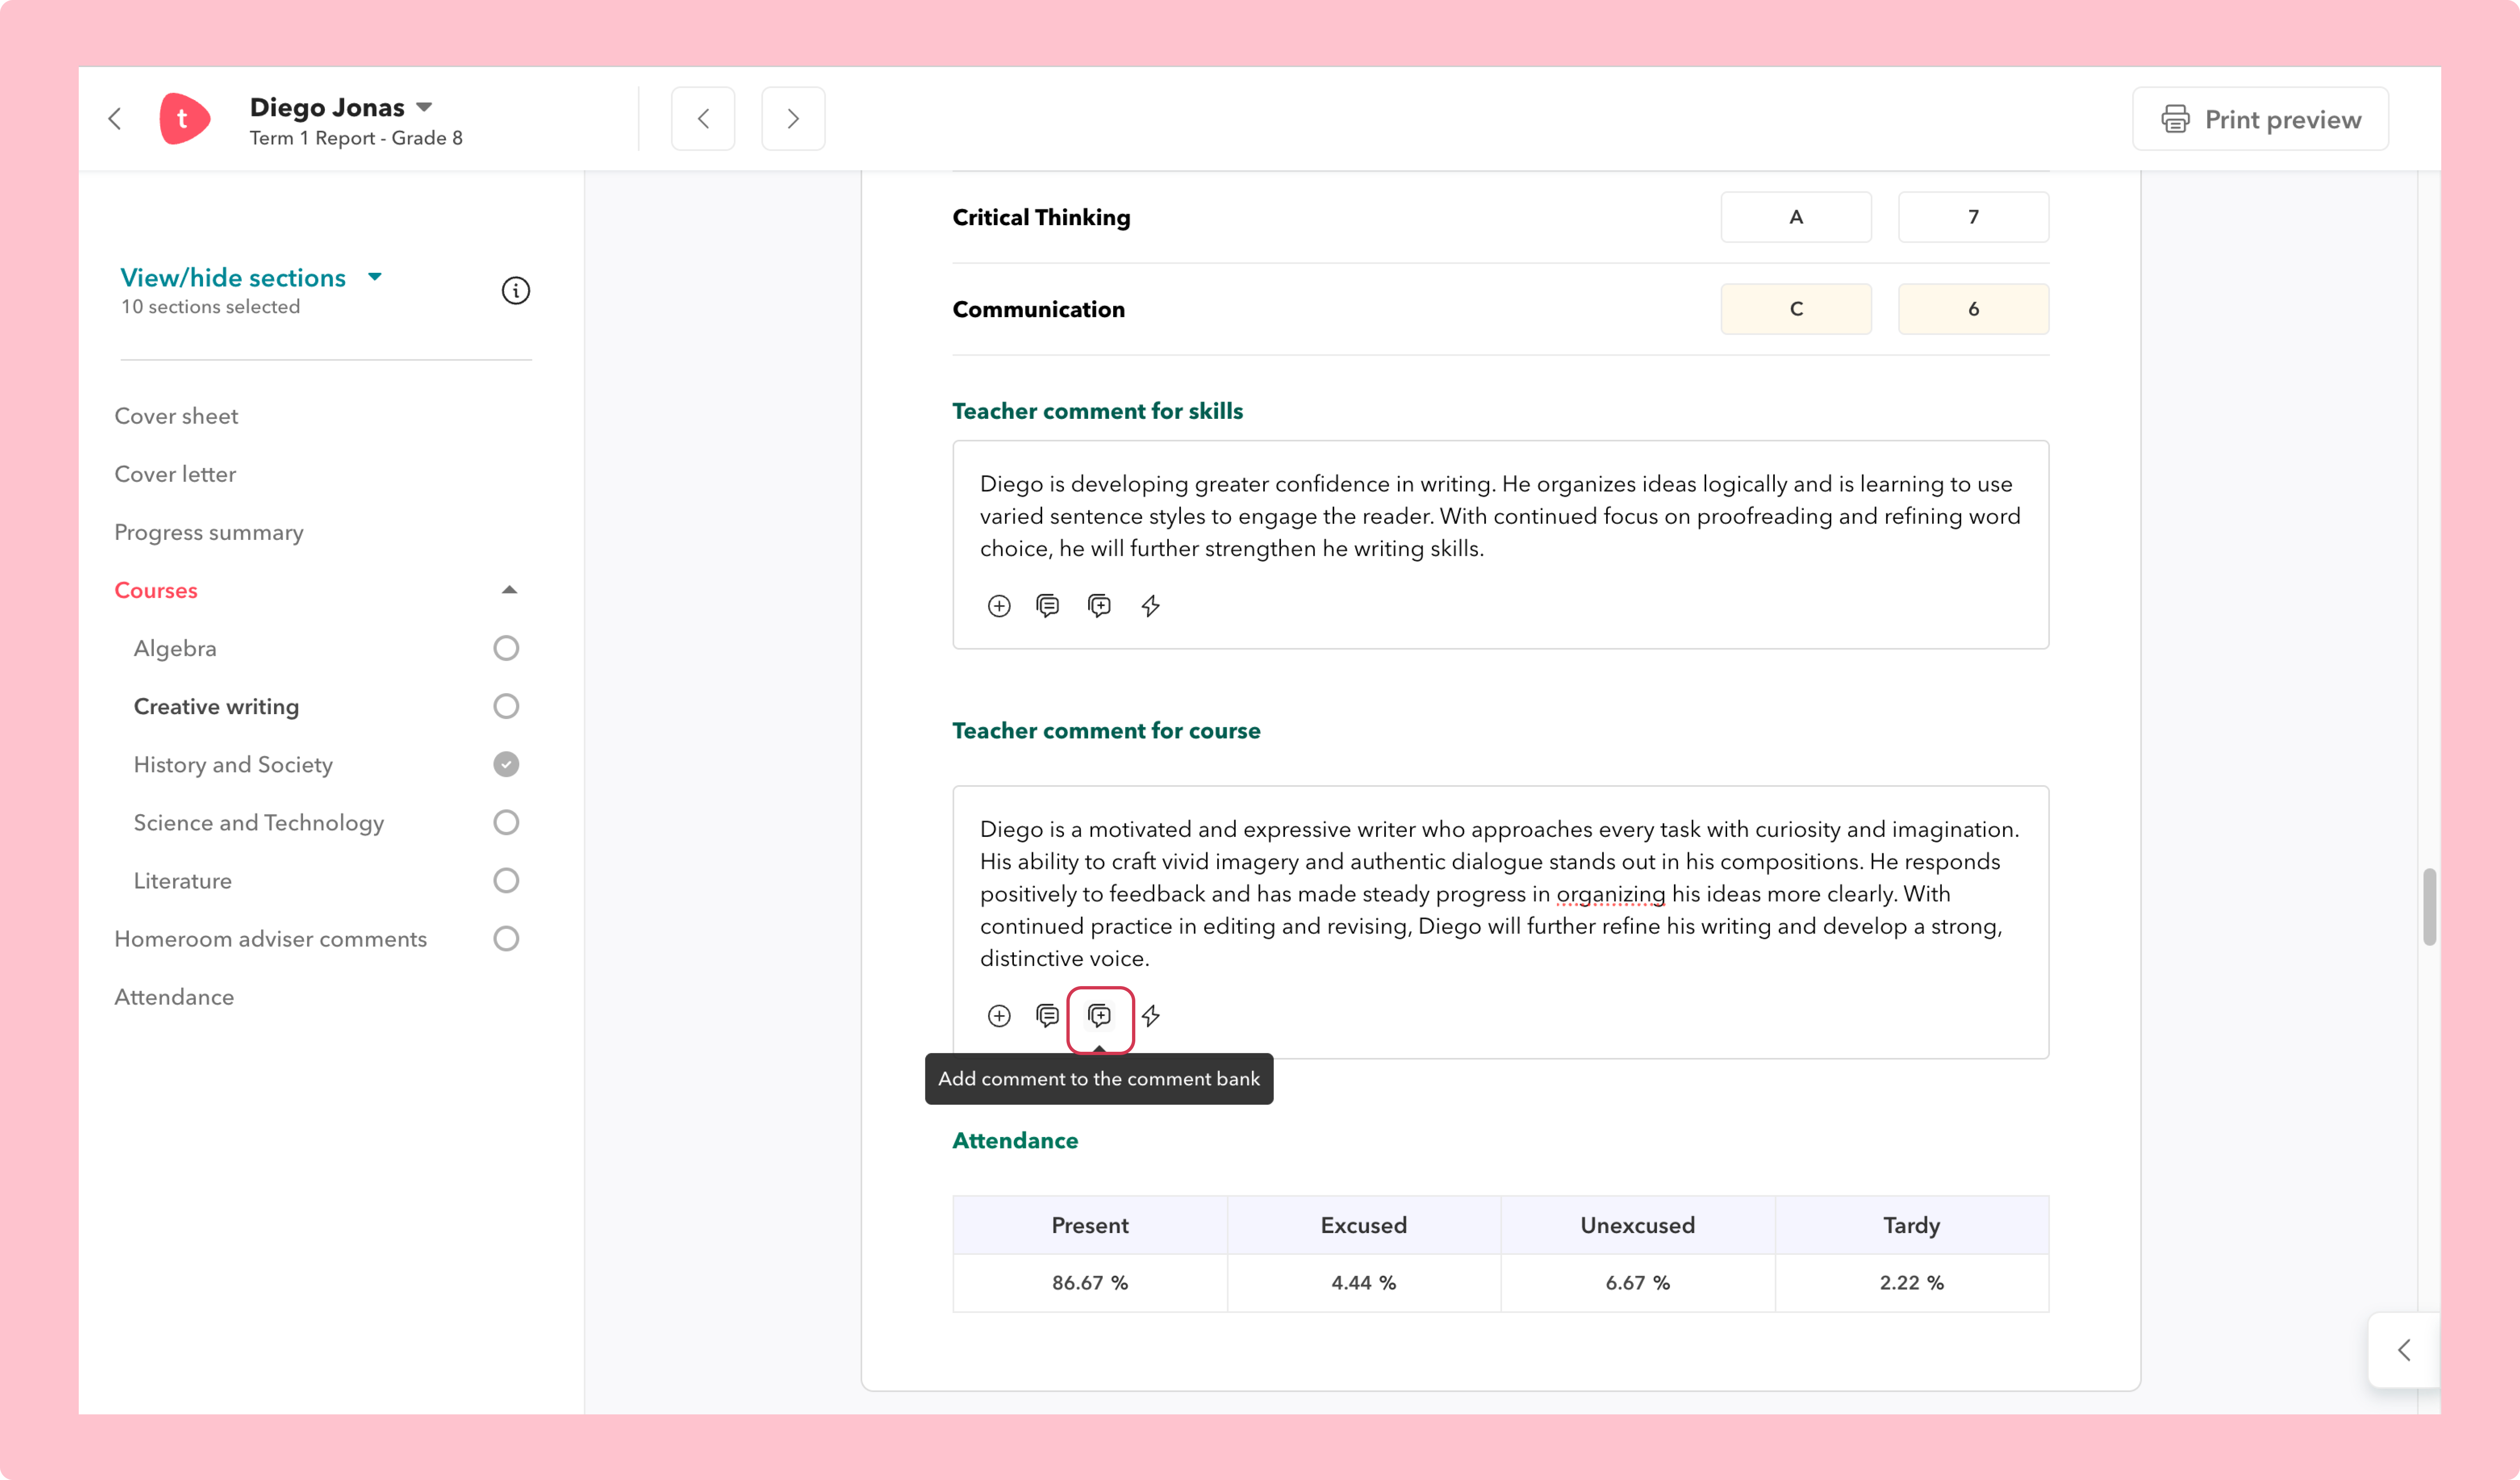The image size is (2520, 1480).
Task: Select the Progress summary section
Action: pyautogui.click(x=209, y=532)
